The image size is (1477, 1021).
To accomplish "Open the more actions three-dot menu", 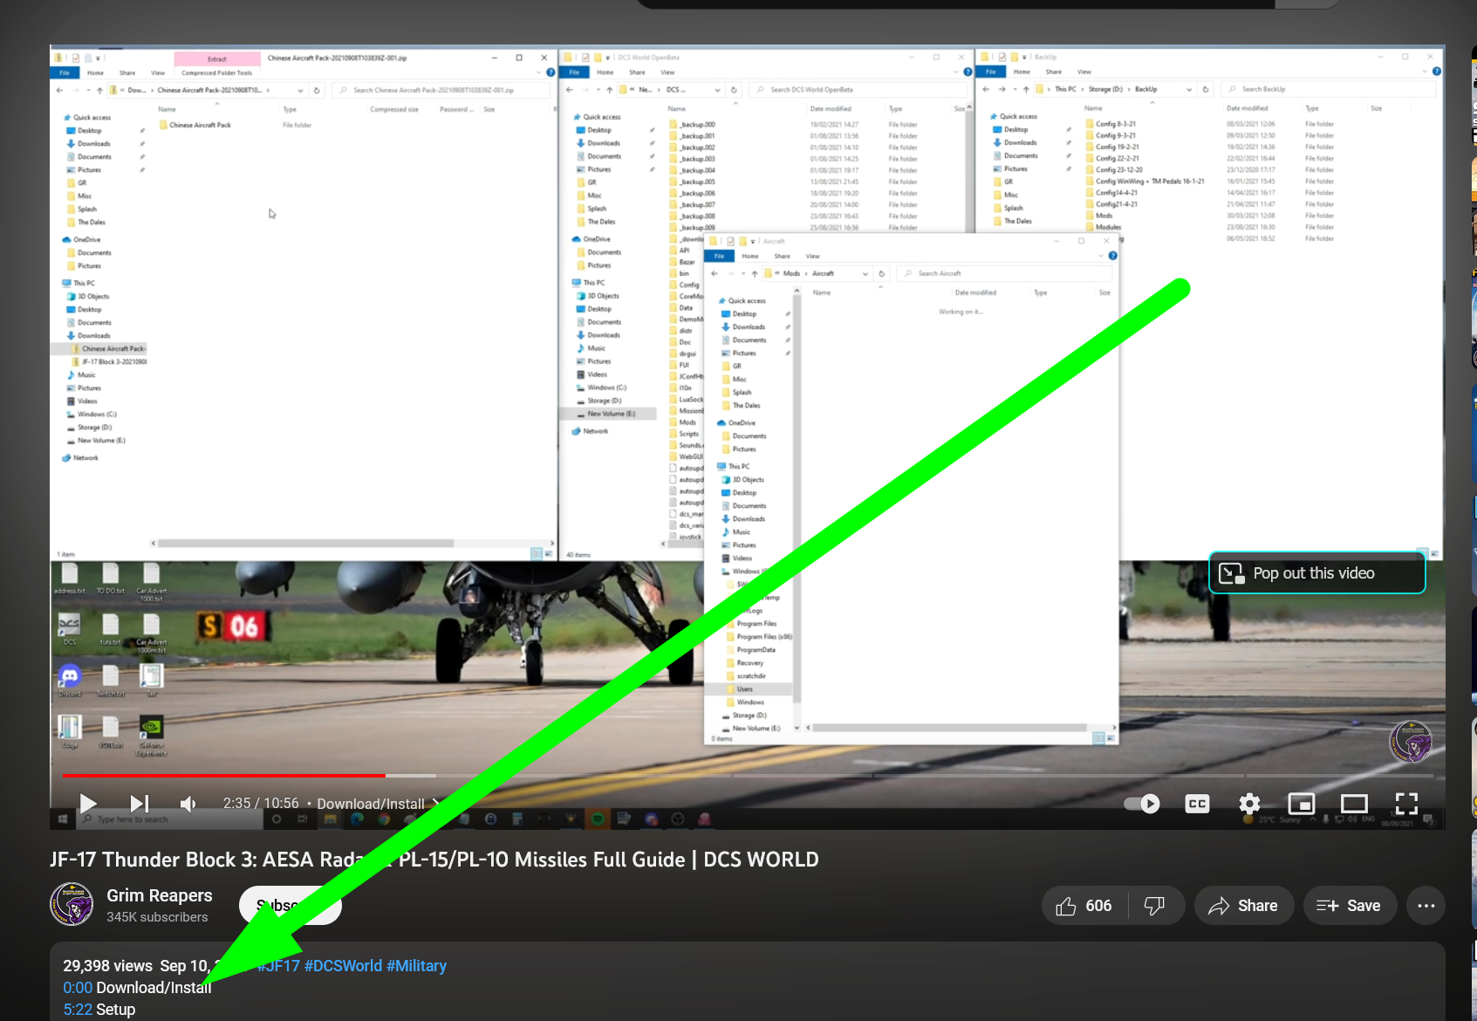I will pos(1426,906).
